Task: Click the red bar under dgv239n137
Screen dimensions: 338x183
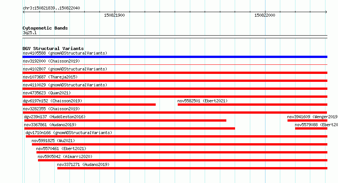Action: click(x=125, y=120)
